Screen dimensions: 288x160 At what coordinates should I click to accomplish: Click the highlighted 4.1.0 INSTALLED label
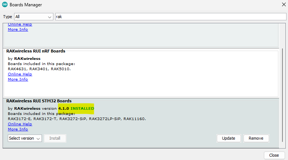(76, 108)
